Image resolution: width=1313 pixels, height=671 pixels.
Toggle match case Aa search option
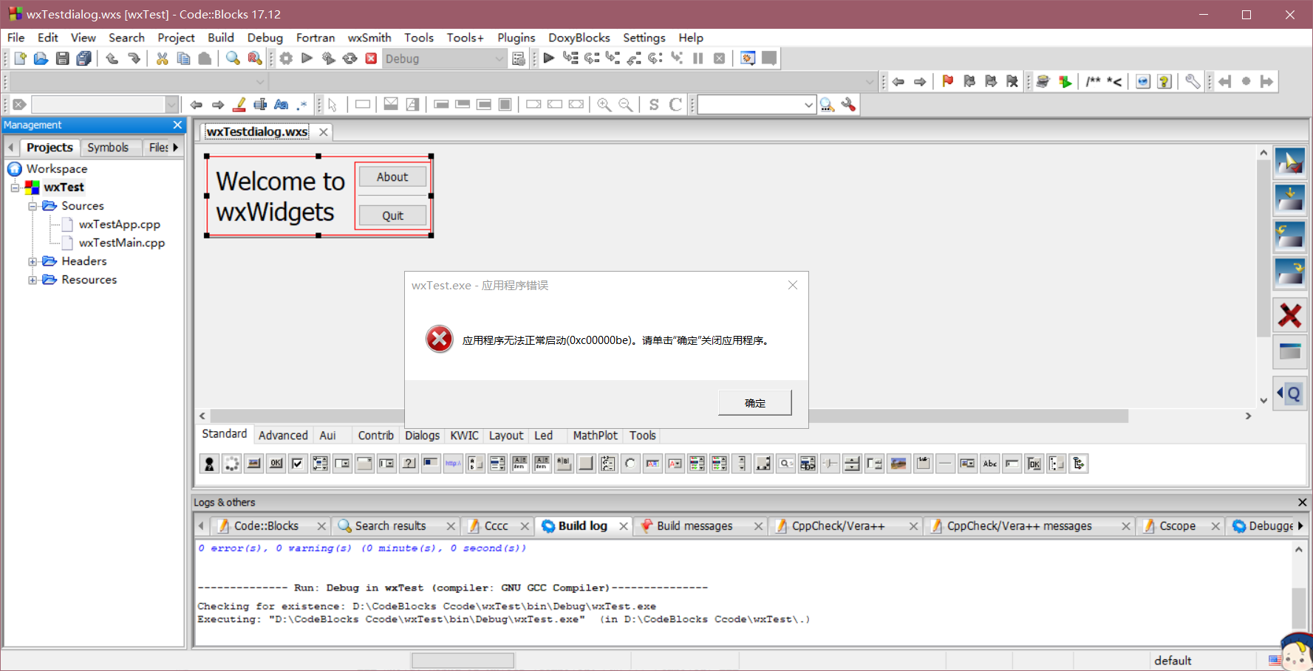[x=282, y=105]
